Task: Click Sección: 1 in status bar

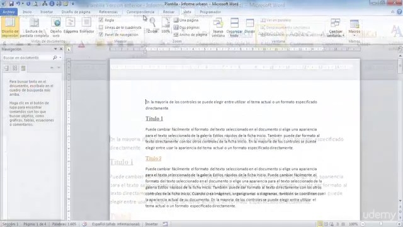Action: pyautogui.click(x=10, y=224)
